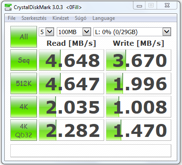
Task: Open the Kinézet menu
Action: [61, 18]
